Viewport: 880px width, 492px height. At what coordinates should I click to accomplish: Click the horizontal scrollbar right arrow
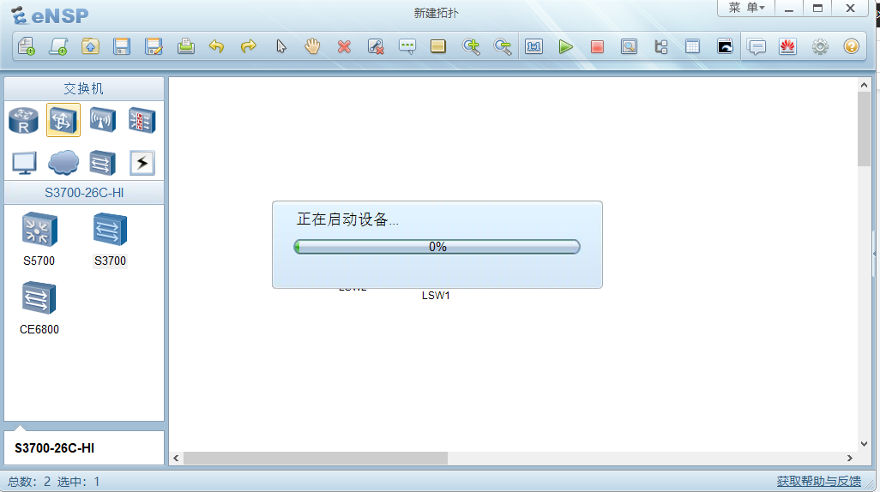[848, 459]
